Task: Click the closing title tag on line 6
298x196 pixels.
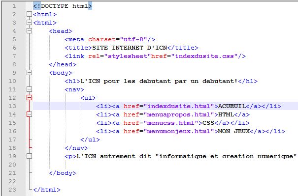Action: (x=183, y=48)
